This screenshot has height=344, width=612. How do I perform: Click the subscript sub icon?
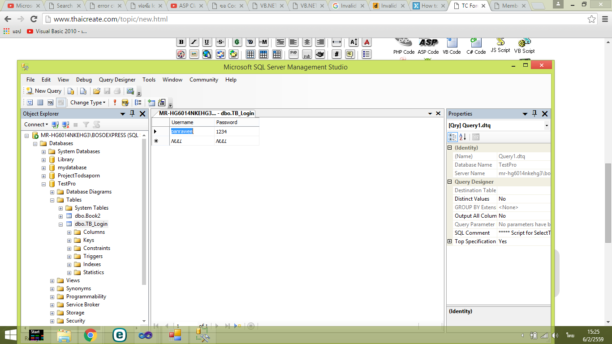(307, 54)
